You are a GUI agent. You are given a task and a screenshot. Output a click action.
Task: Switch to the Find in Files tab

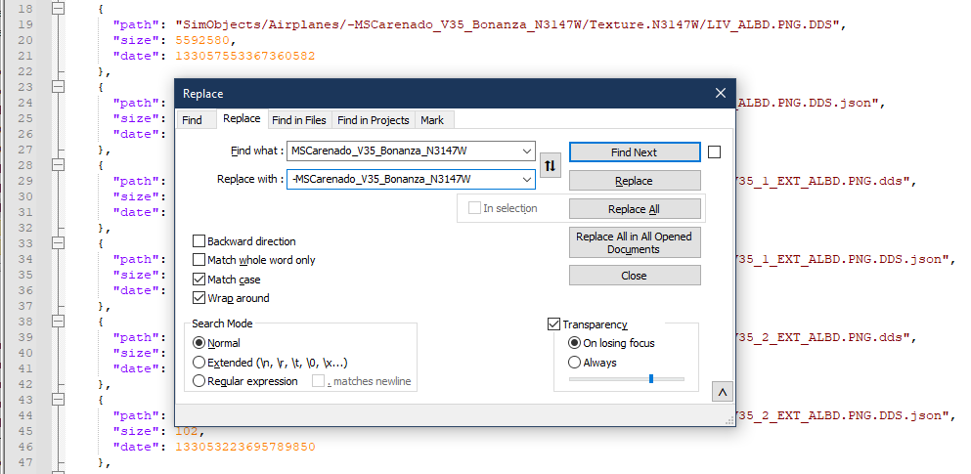[298, 120]
